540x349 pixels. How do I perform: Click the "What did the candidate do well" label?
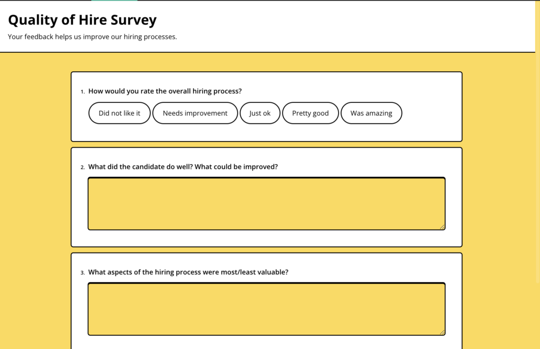point(183,167)
